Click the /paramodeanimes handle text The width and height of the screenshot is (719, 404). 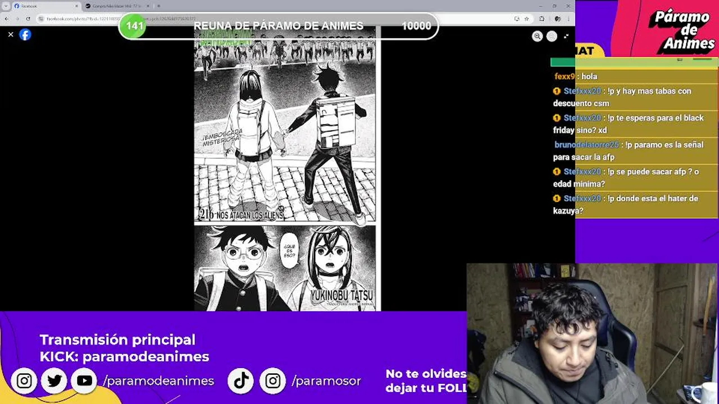158,381
